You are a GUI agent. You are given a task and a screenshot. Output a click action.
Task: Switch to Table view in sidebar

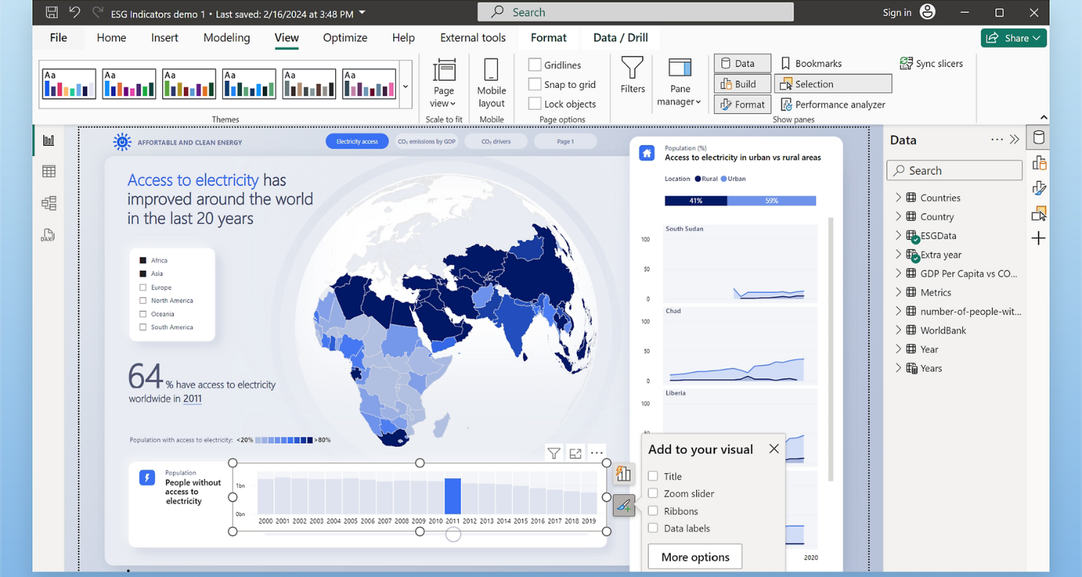tap(48, 172)
